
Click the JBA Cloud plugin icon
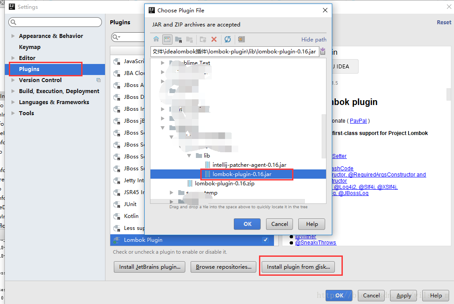click(x=116, y=73)
